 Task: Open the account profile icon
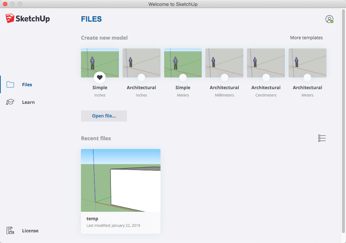click(x=329, y=19)
